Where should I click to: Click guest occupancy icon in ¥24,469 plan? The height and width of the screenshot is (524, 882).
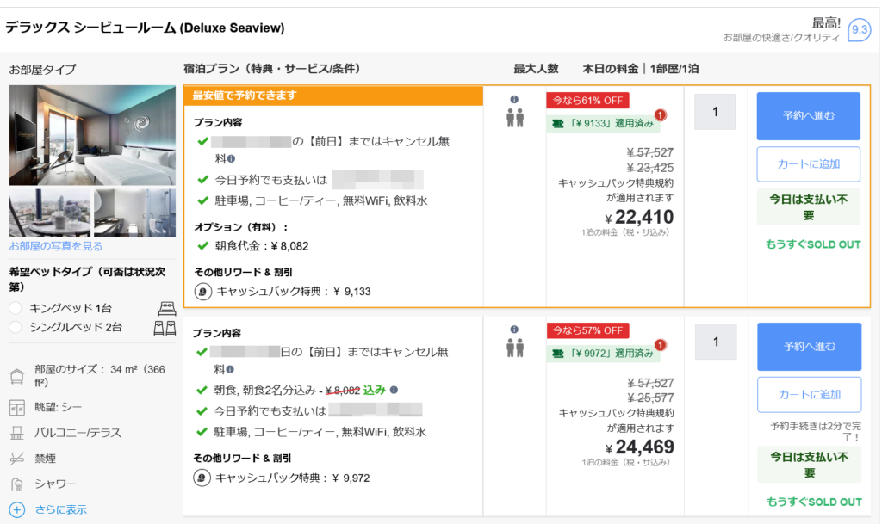pyautogui.click(x=514, y=348)
